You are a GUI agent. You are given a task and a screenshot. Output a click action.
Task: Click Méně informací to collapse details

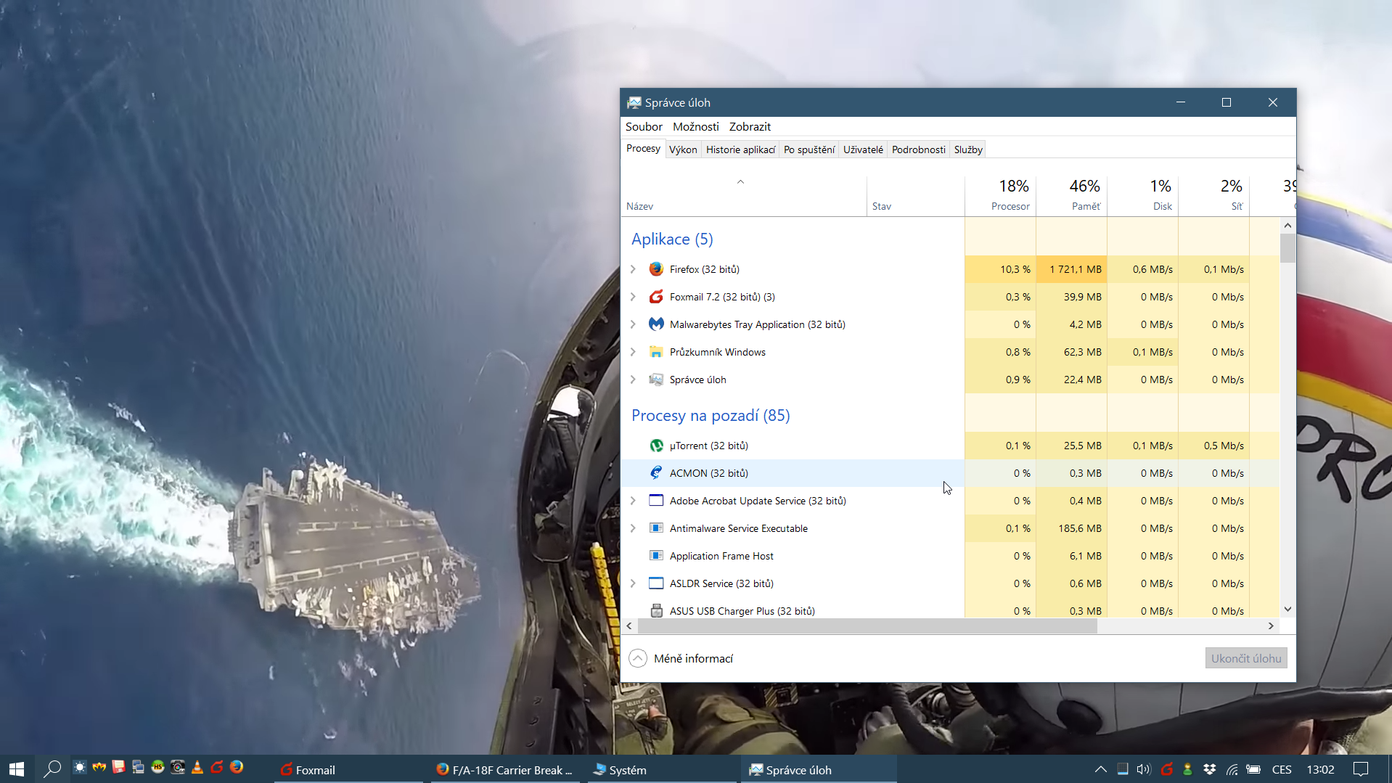[681, 658]
